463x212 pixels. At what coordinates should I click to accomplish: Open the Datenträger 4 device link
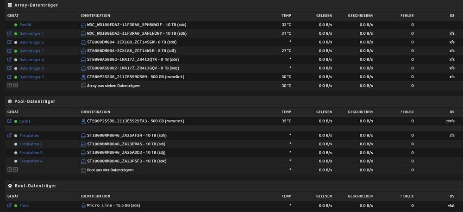tap(31, 60)
